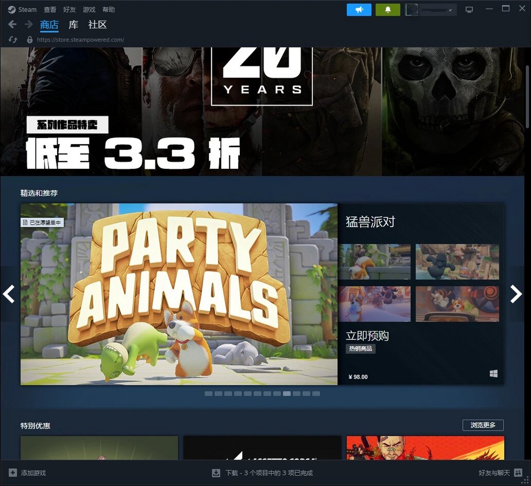The image size is (531, 486).
Task: Go to next featured item arrow
Action: tap(516, 294)
